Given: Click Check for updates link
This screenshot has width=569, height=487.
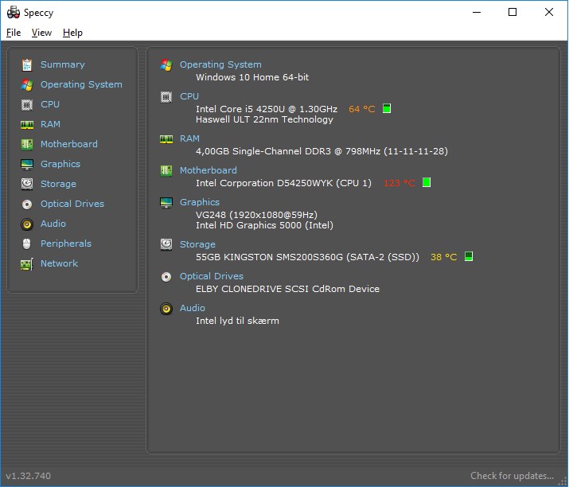Looking at the screenshot, I should coord(512,476).
